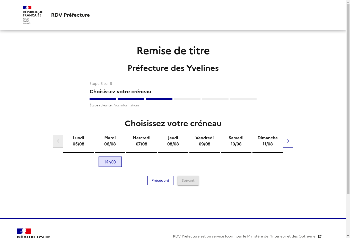Select the Mercredi 07/08 day column
350x238 pixels.
[142, 141]
